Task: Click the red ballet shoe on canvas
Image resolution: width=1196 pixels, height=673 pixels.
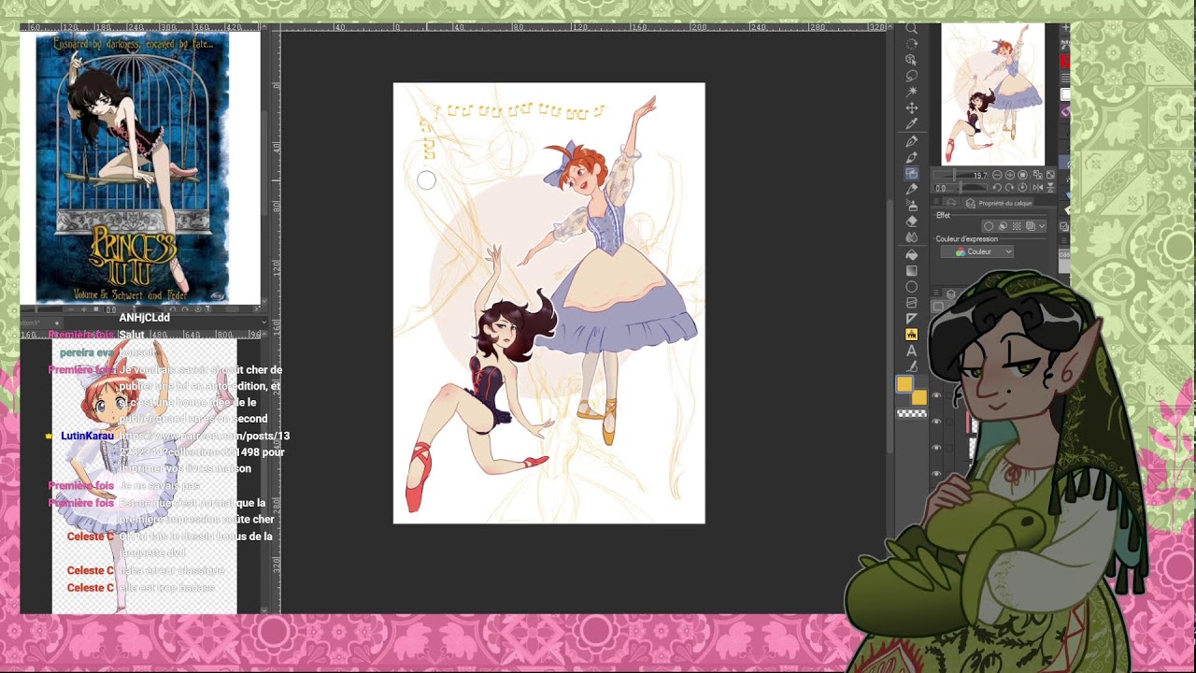Action: click(417, 479)
